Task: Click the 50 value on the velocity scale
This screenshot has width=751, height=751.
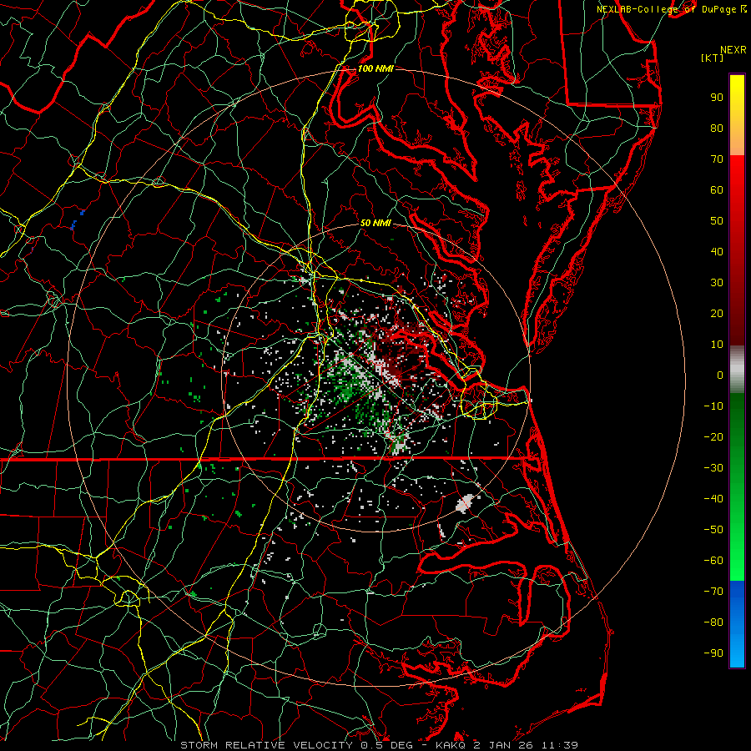Action: tap(717, 221)
